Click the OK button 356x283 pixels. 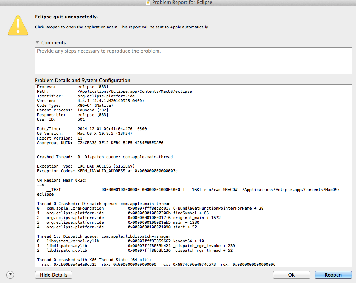(x=292, y=275)
